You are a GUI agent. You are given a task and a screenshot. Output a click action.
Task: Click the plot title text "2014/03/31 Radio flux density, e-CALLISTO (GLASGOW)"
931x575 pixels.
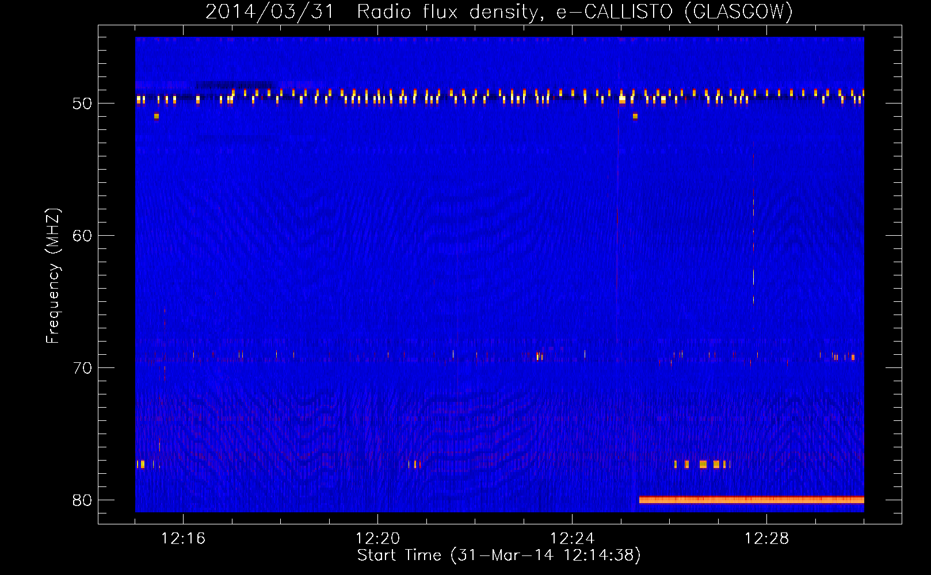tap(499, 12)
